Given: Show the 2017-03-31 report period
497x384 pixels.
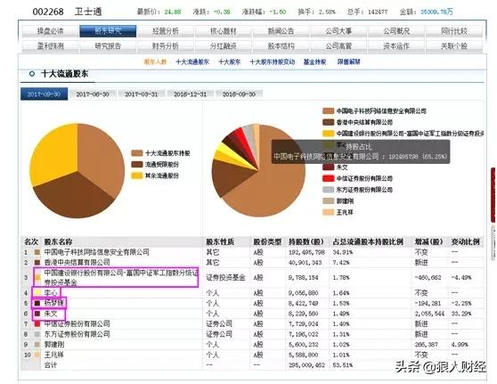Looking at the screenshot, I should point(142,94).
